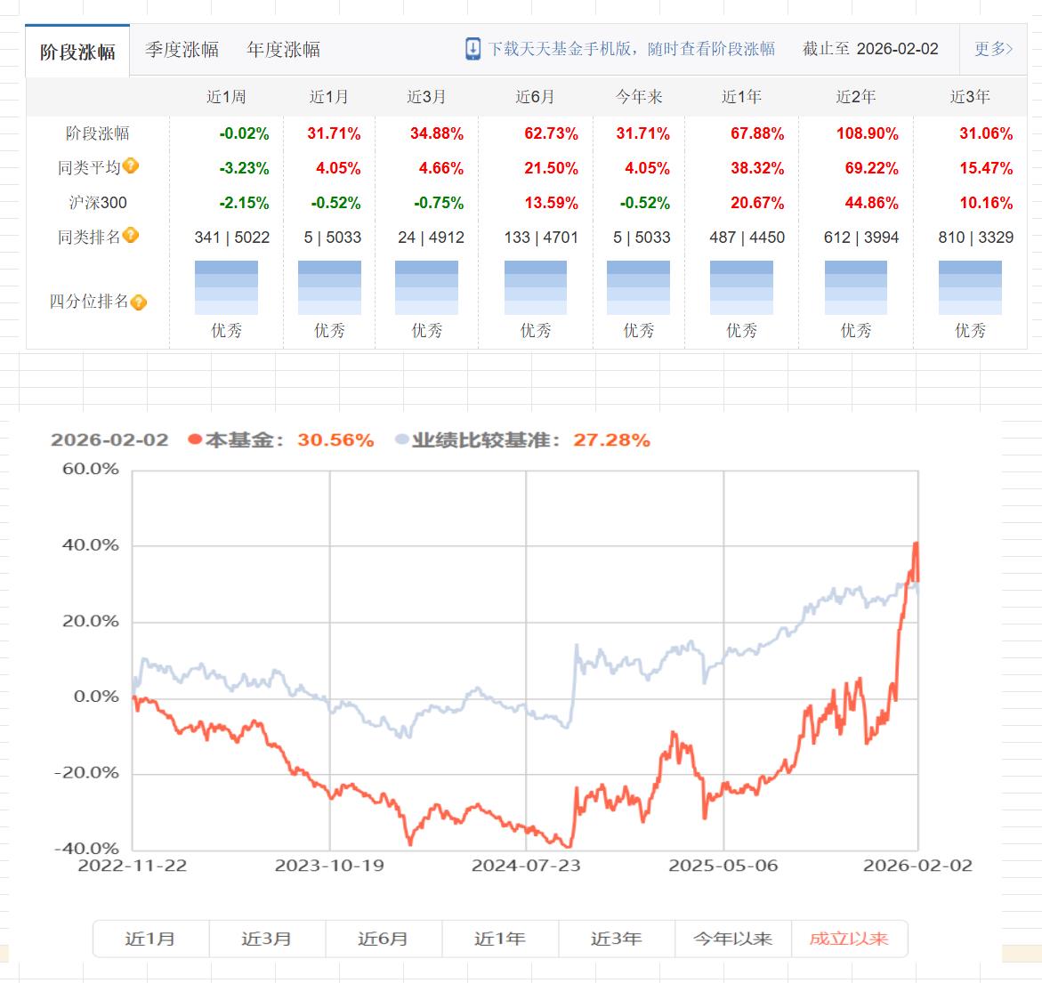
Task: Click the 近3年 quartile ranking bar
Action: [970, 287]
